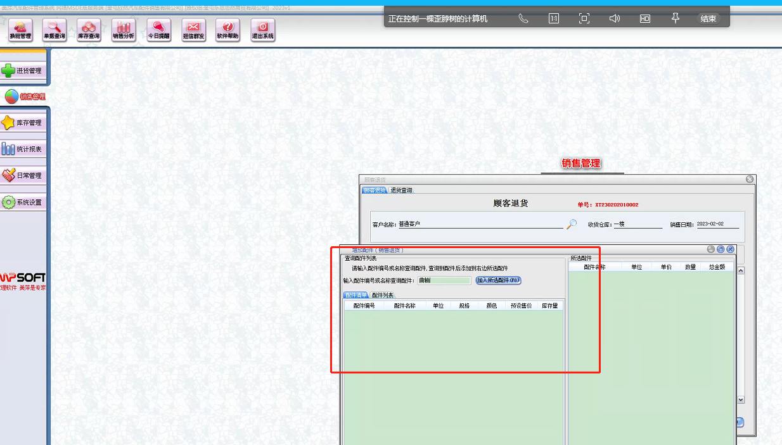Switch to the 退货查询 tab

tap(401, 190)
